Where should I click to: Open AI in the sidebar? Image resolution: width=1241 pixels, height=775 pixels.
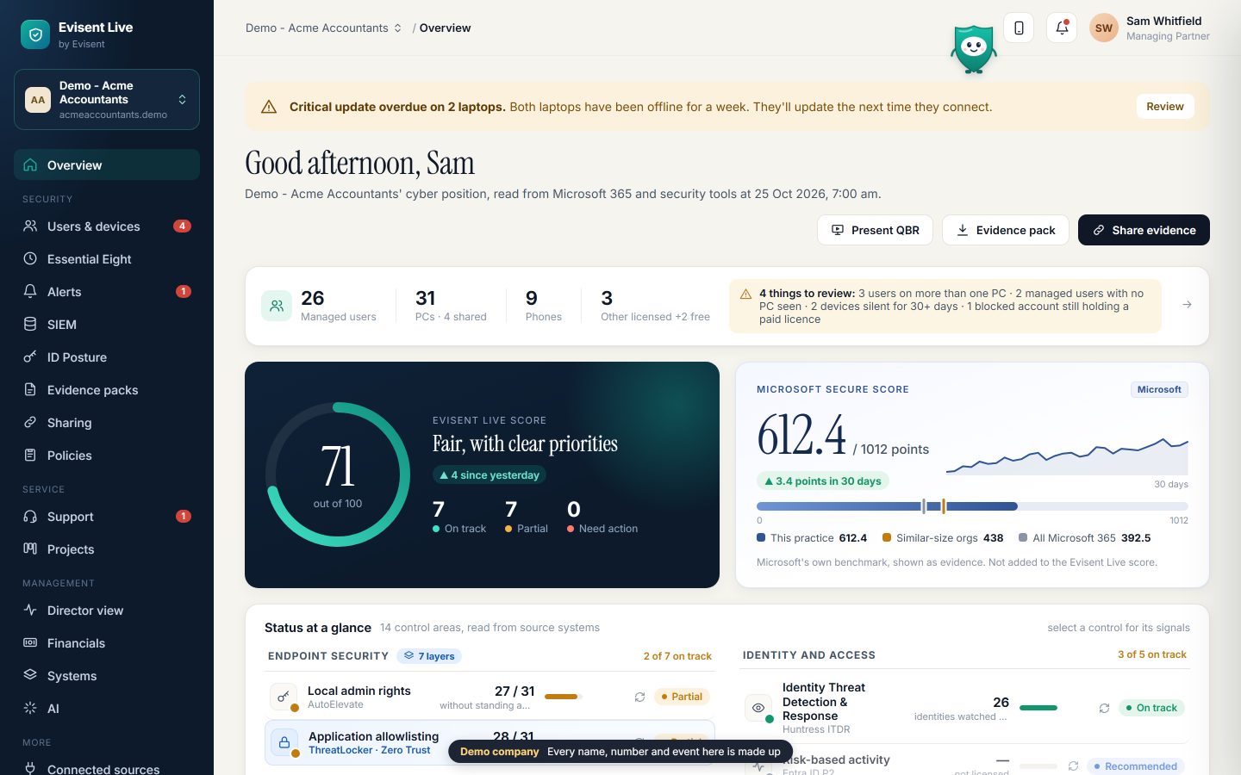[107, 709]
